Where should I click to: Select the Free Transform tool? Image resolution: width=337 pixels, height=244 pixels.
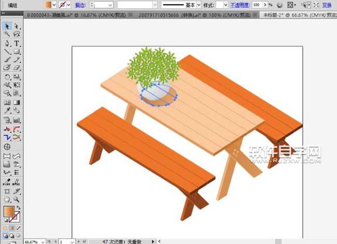[17, 85]
